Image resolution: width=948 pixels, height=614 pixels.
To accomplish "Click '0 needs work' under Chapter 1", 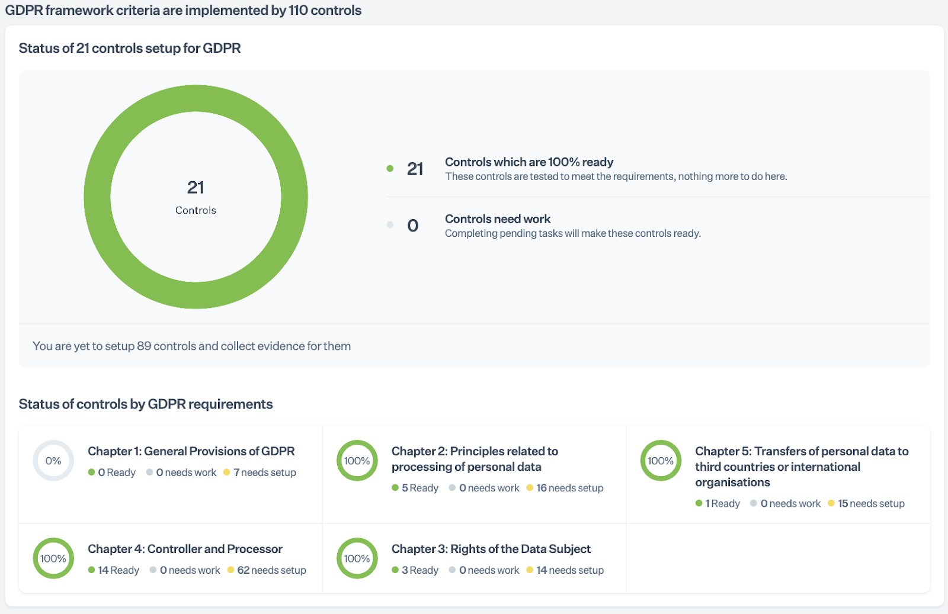I will pyautogui.click(x=186, y=472).
